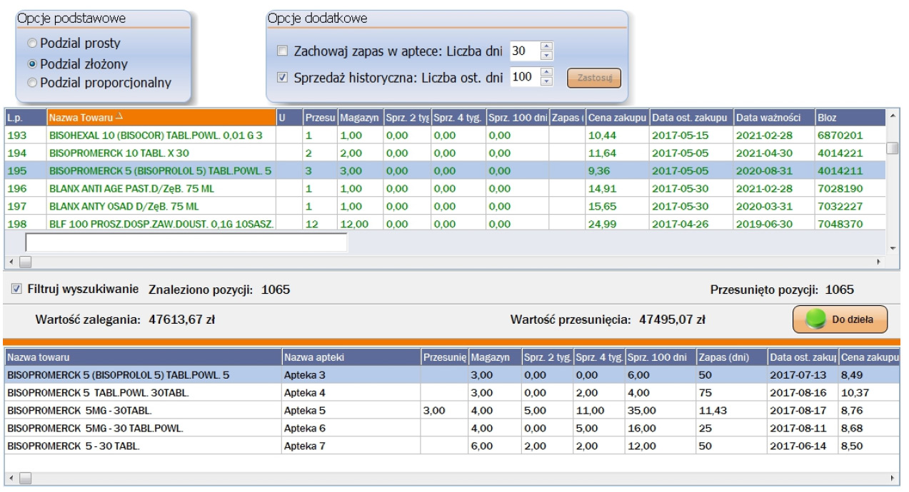Uncheck Sprzedaż historyczna checkbox

pos(282,77)
